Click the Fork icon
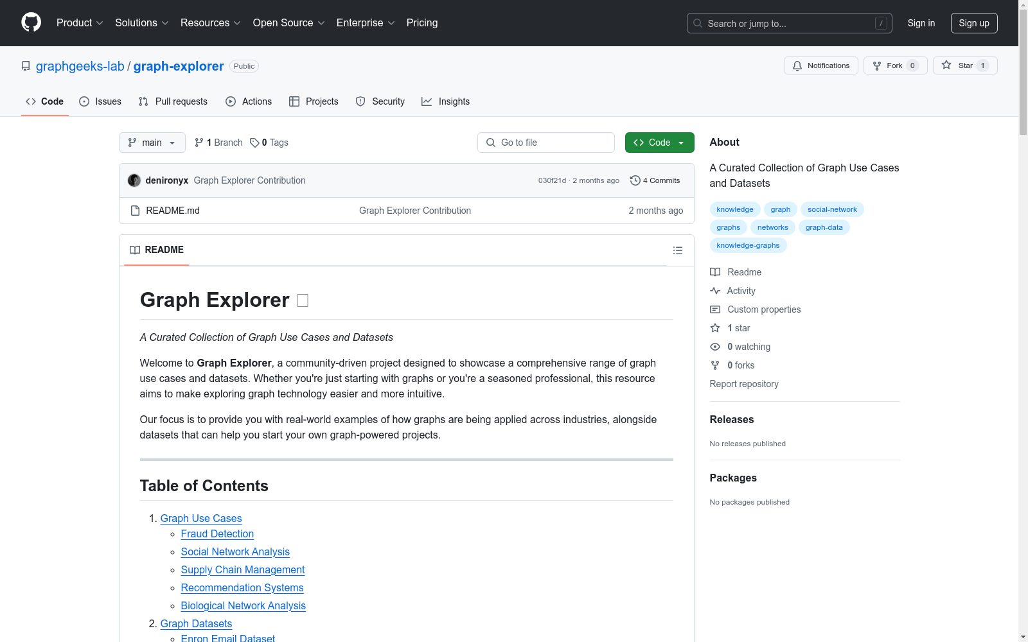1028x642 pixels. [x=877, y=65]
